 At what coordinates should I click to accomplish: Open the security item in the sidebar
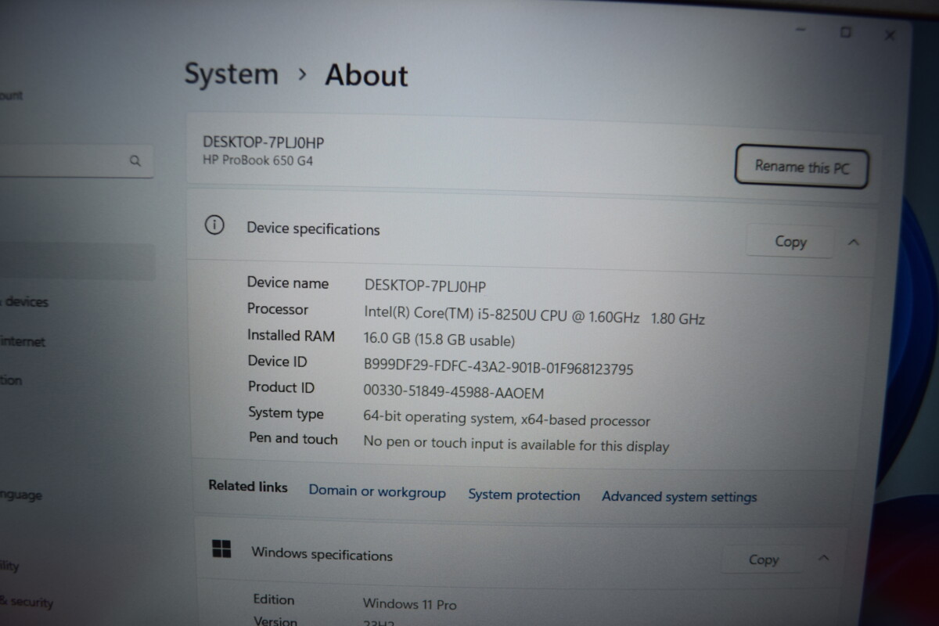[27, 603]
